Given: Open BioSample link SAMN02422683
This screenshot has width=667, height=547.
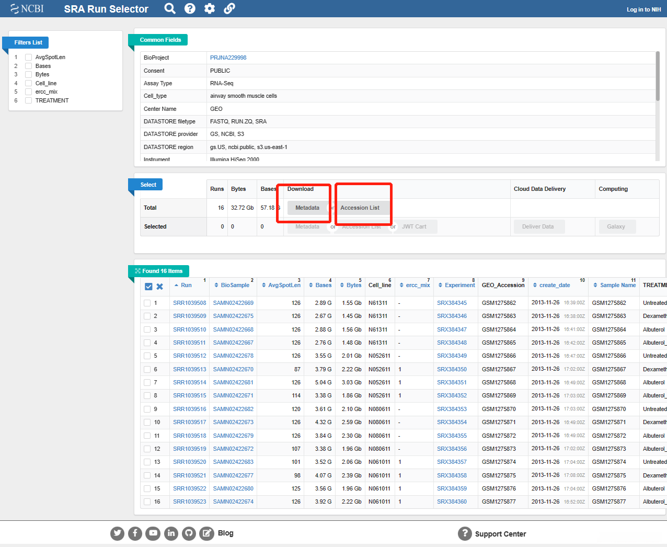Looking at the screenshot, I should pos(233,462).
